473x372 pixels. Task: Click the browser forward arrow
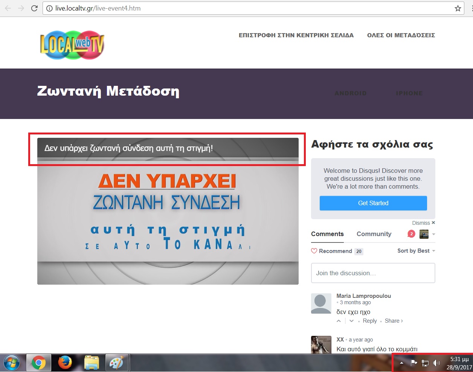pos(21,8)
